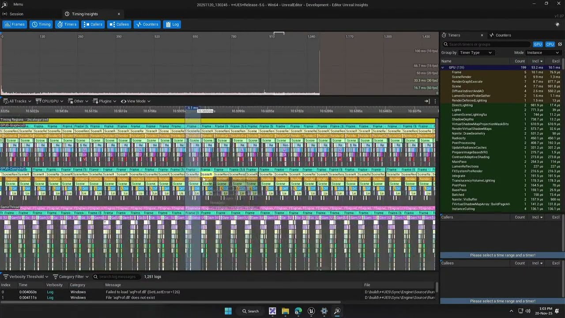Open the CPU/GPU tracks dropdown
The height and width of the screenshot is (318, 565).
[x=49, y=101]
